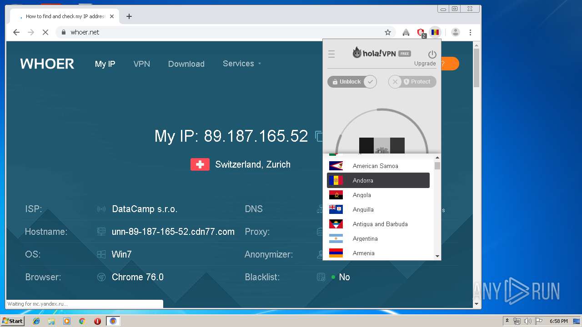The width and height of the screenshot is (582, 327).
Task: Open Chrome three-dot menu
Action: [470, 32]
